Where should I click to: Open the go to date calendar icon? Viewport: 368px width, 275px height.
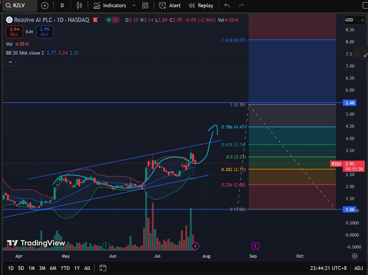click(x=103, y=268)
